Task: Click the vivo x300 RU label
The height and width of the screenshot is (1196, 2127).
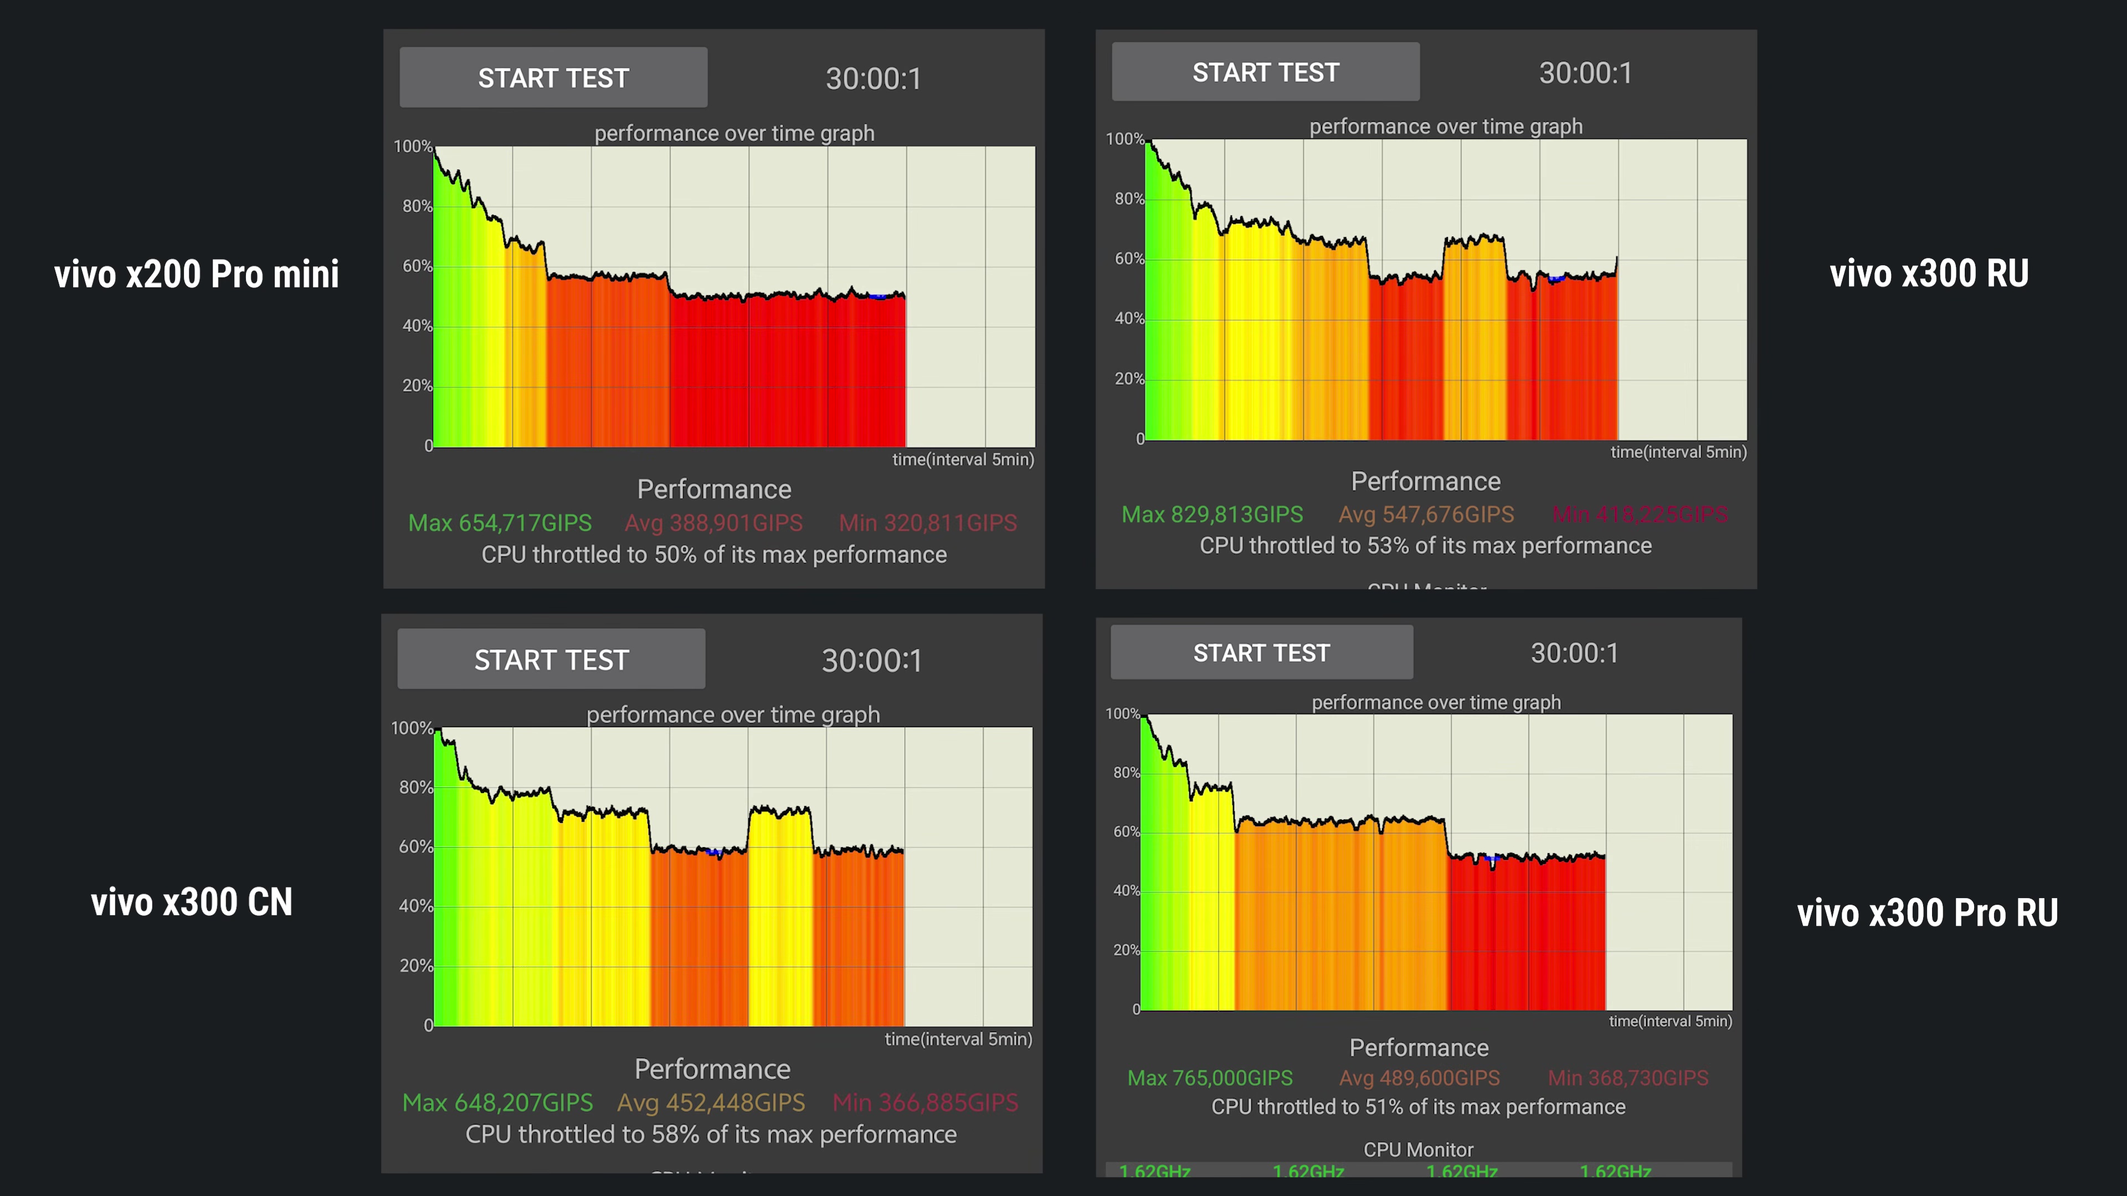Action: pyautogui.click(x=1929, y=273)
